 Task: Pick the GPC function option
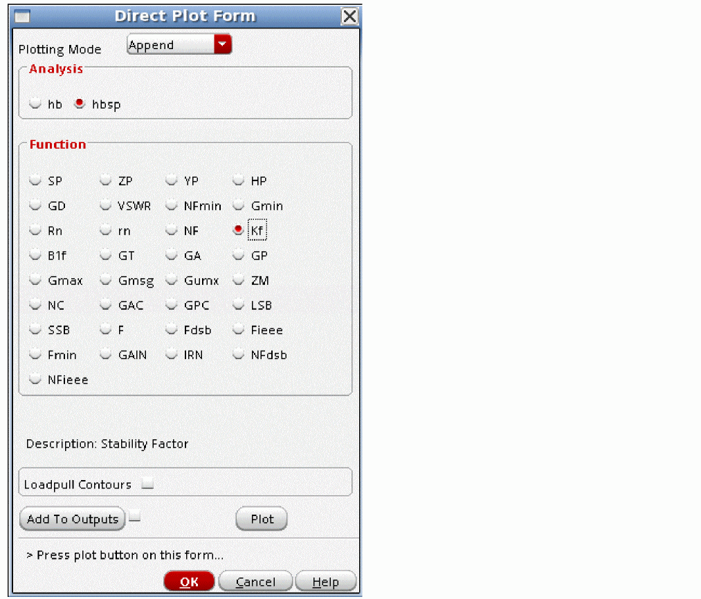point(171,304)
